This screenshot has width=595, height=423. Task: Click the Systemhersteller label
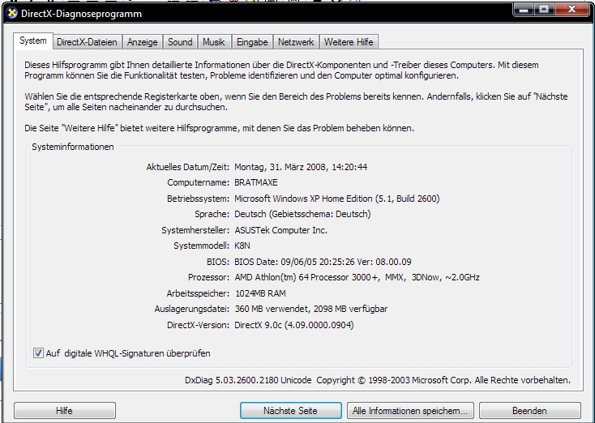tap(195, 230)
